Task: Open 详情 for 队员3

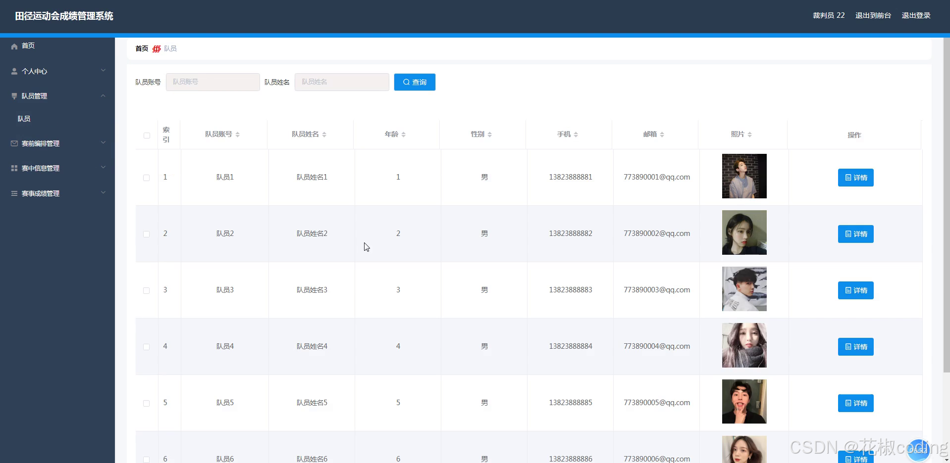Action: point(855,290)
